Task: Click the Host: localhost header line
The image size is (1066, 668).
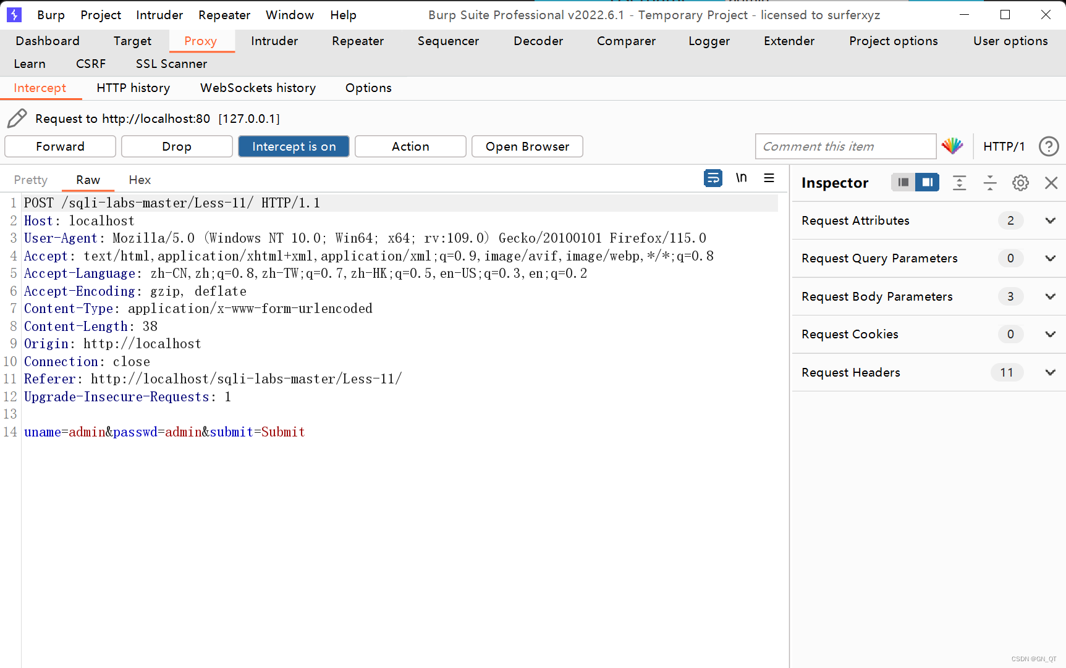Action: (x=79, y=221)
